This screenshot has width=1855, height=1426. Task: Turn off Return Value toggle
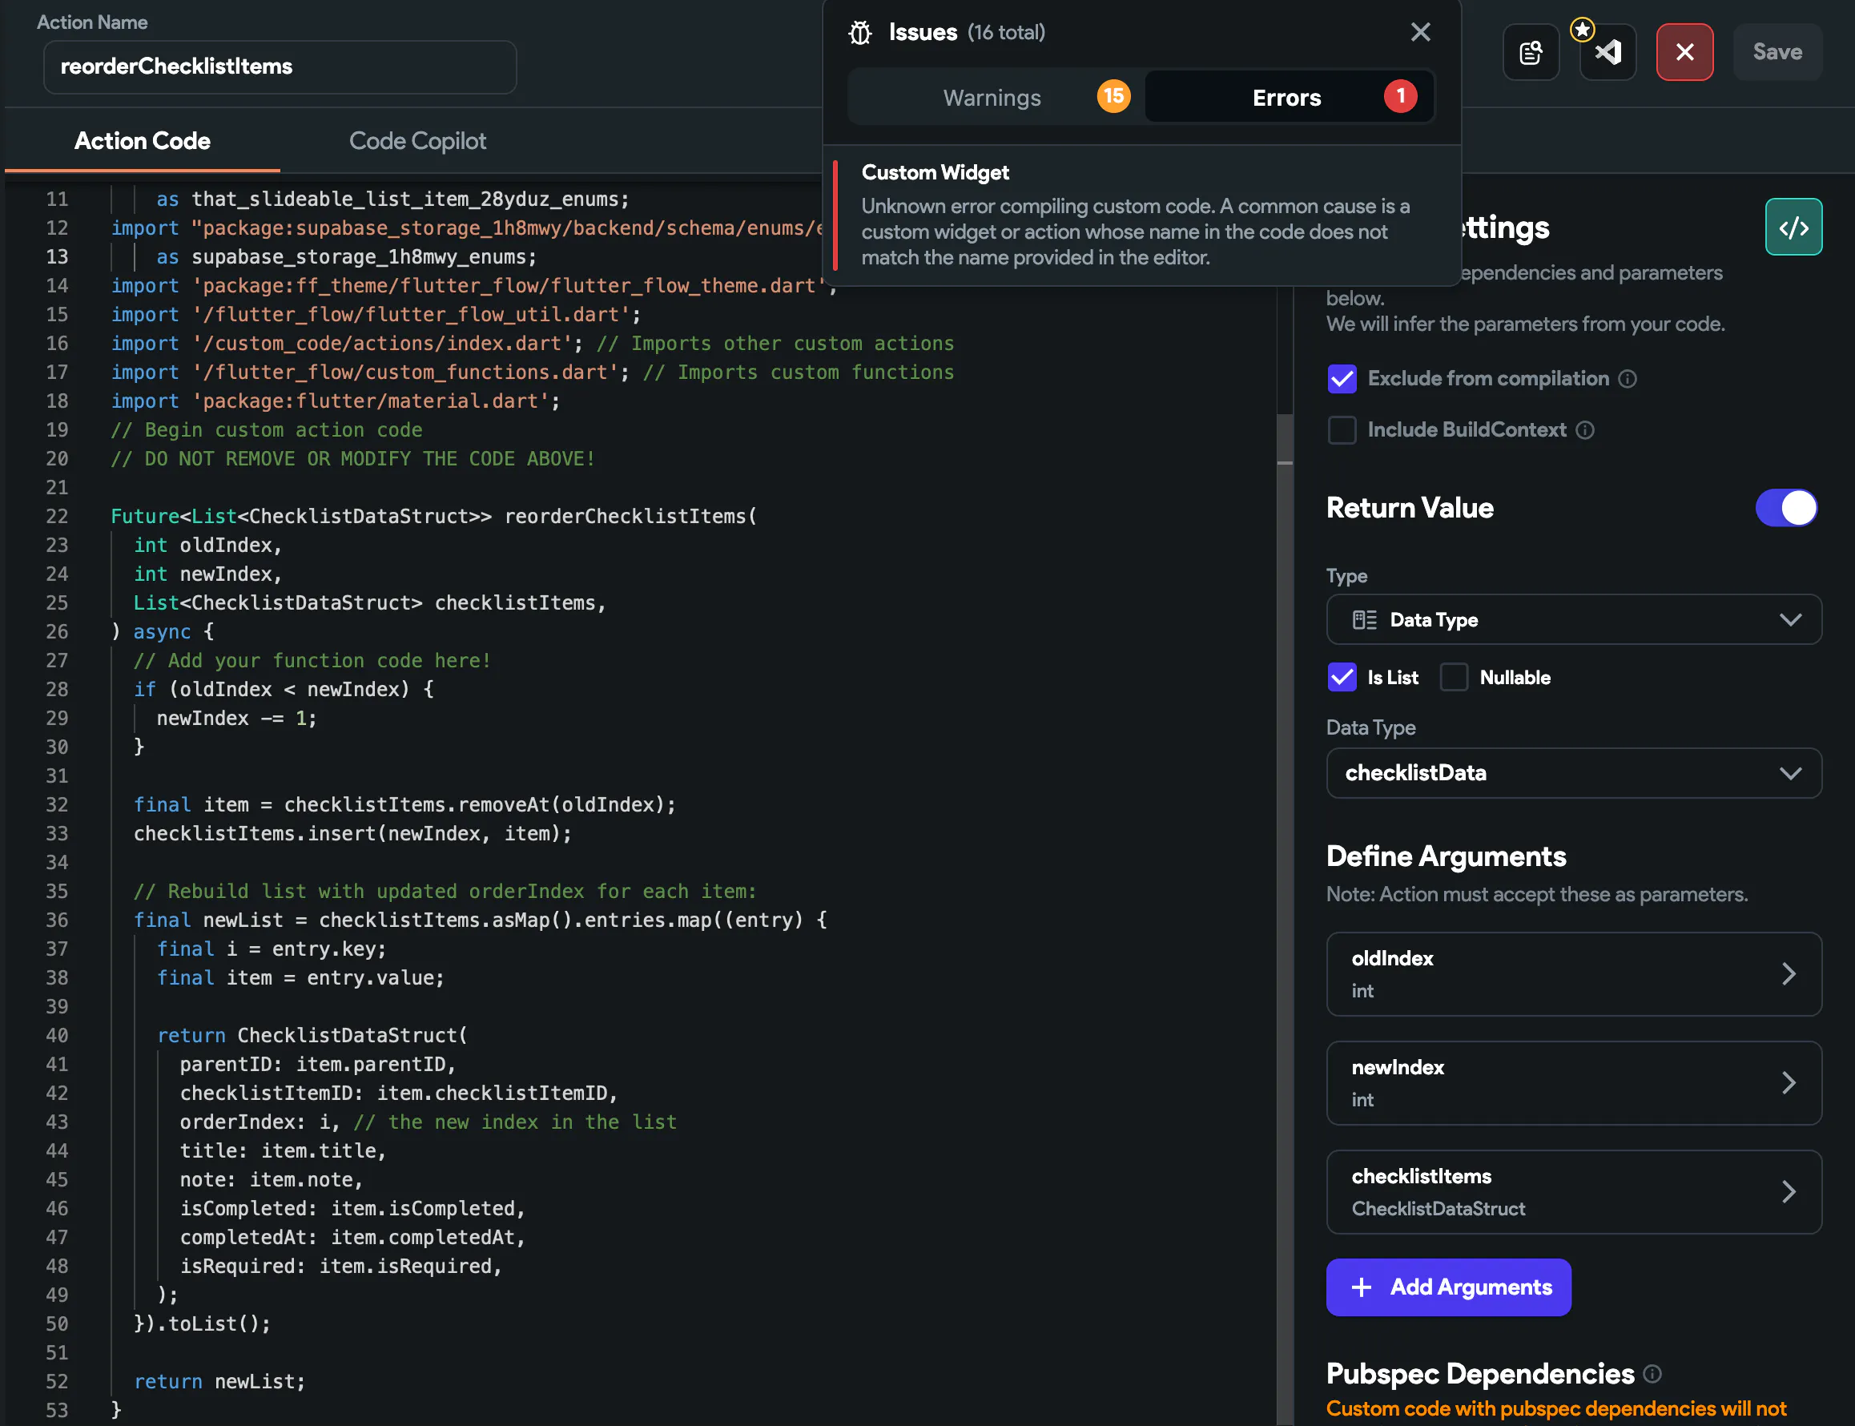(1786, 508)
